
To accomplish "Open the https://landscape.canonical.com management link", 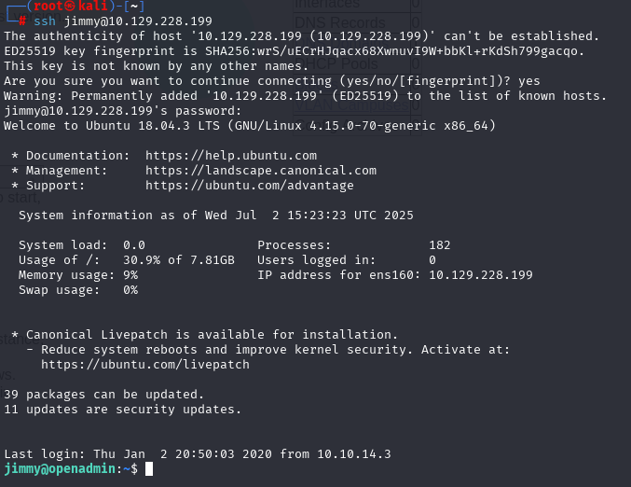I will pyautogui.click(x=261, y=171).
